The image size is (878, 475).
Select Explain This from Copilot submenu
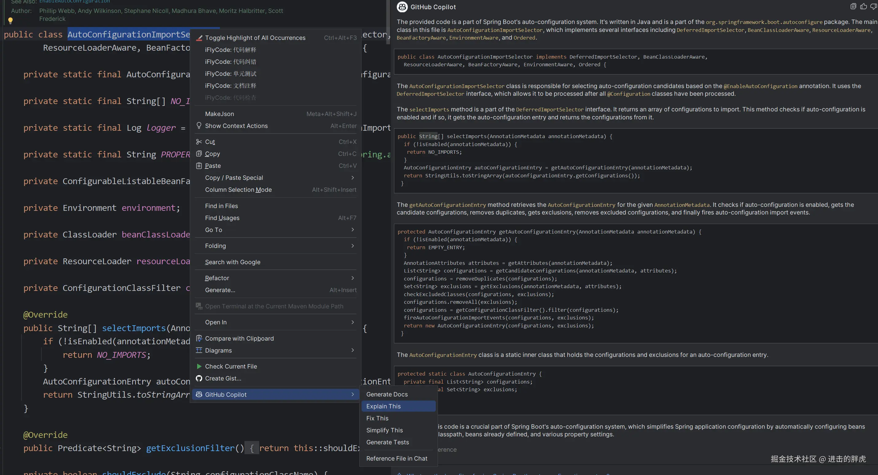click(384, 406)
